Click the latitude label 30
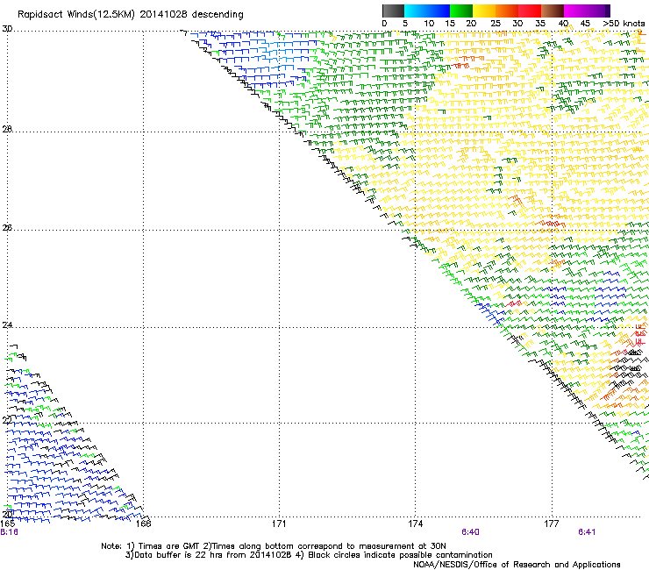 7,29
